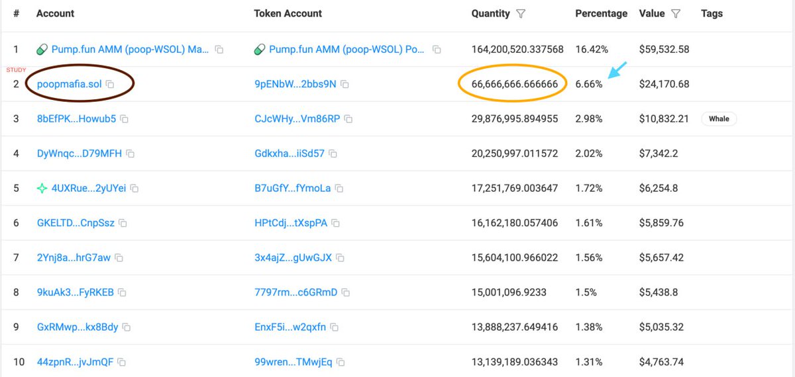Copy account address 8bEfPK...Howub5
The height and width of the screenshot is (377, 795).
[125, 119]
